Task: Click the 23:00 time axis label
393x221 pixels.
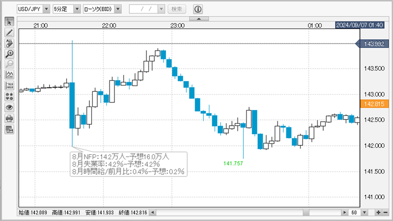Action: 177,26
